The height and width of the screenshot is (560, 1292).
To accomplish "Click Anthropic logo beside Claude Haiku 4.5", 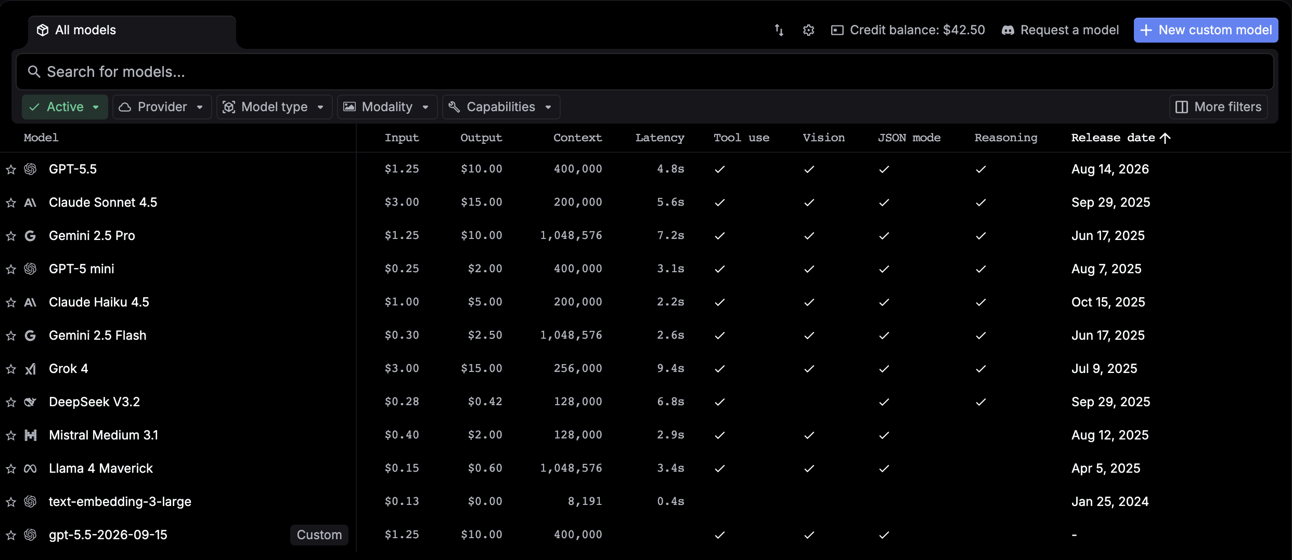I will pyautogui.click(x=30, y=302).
